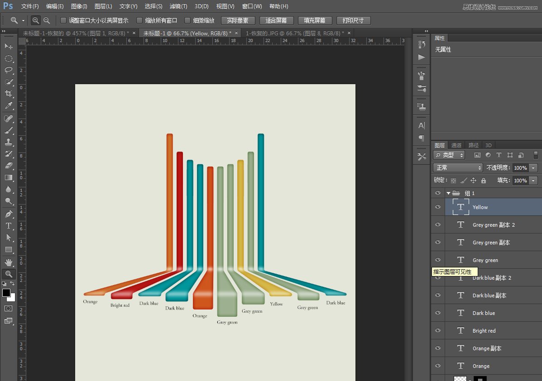The image size is (542, 381).
Task: Enable 细微缩放 checkbox
Action: point(187,20)
